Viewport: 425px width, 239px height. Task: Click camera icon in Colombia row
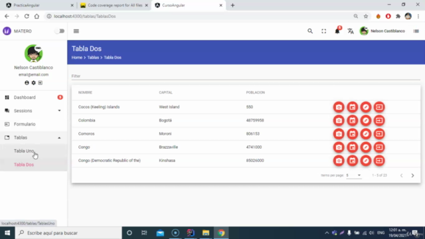click(x=339, y=120)
